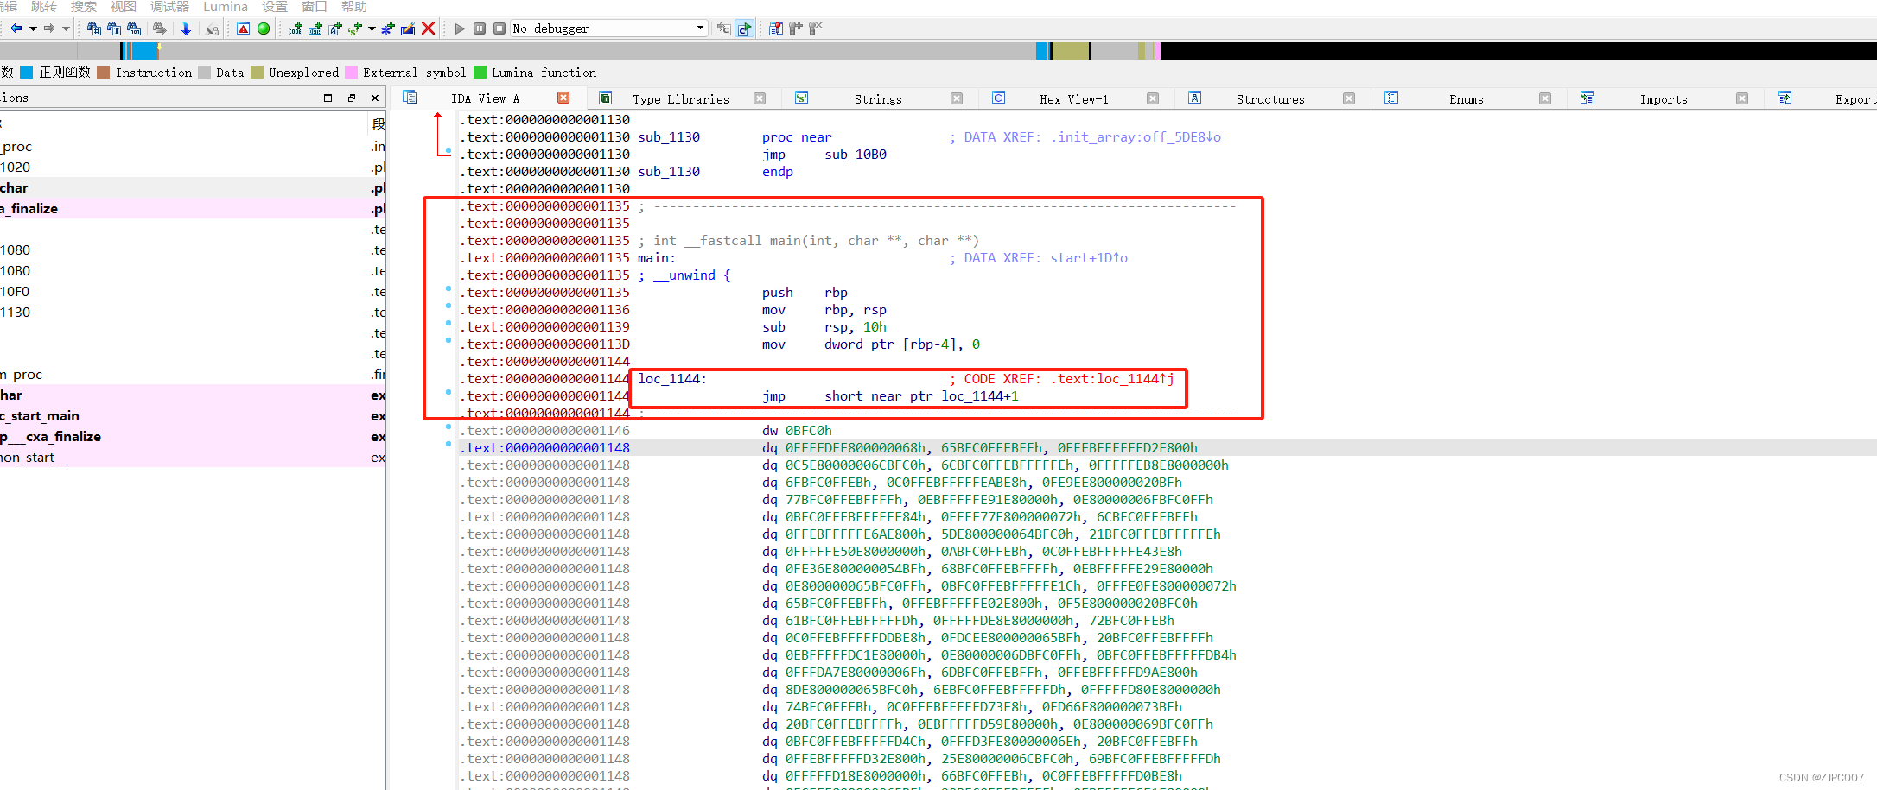Click sub_10B0 in the jmp instruction
This screenshot has width=1877, height=790.
point(854,155)
